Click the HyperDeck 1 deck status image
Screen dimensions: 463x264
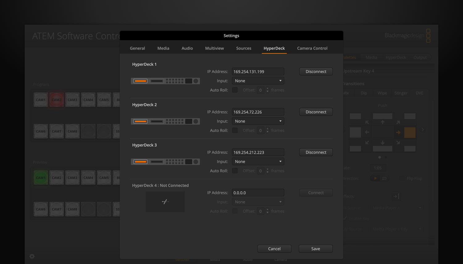click(165, 81)
